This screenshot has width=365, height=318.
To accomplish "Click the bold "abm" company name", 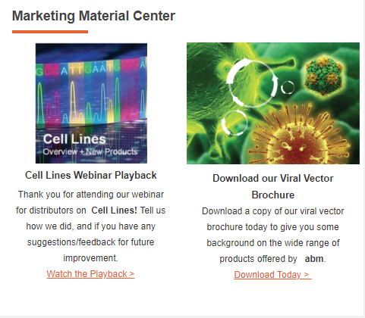I will [x=314, y=259].
